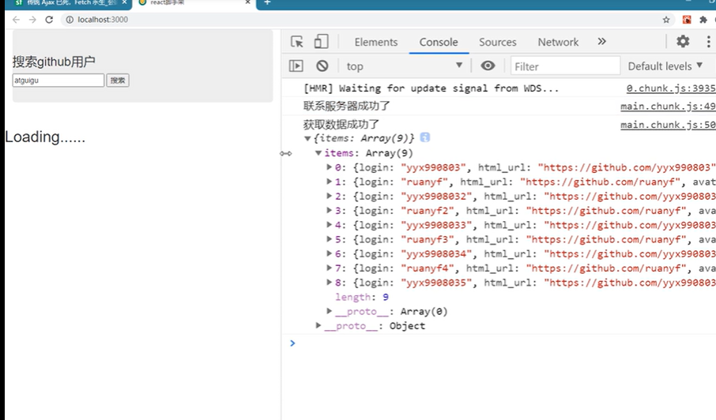
Task: Bookmark this page with the star icon
Action: (x=666, y=20)
